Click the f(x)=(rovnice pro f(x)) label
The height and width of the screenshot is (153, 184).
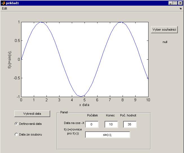click(x=73, y=131)
